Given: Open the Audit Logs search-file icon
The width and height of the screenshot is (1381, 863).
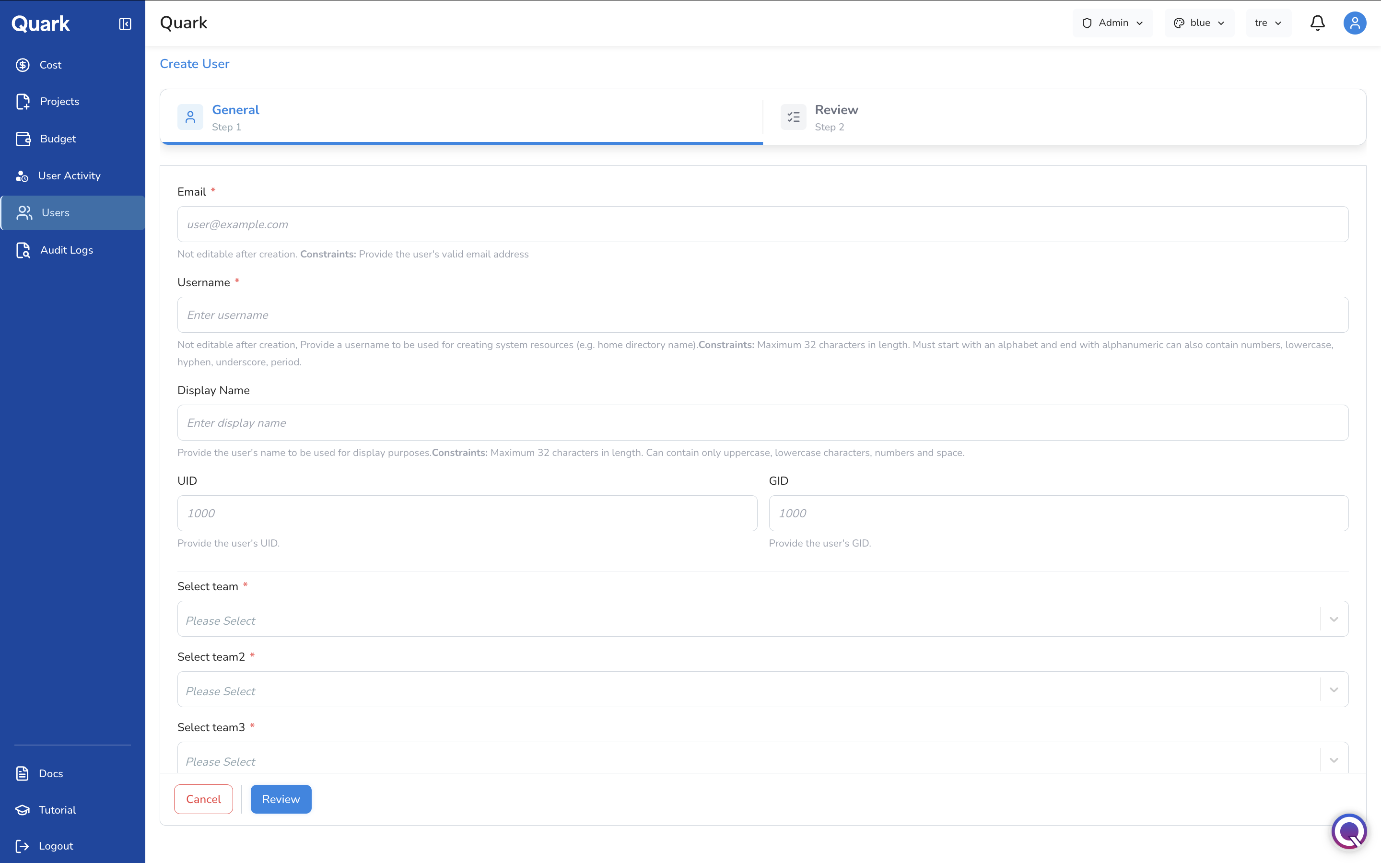Looking at the screenshot, I should pos(23,250).
